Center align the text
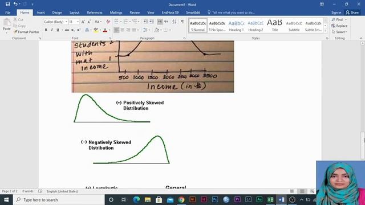This screenshot has width=365, height=205. coord(123,30)
